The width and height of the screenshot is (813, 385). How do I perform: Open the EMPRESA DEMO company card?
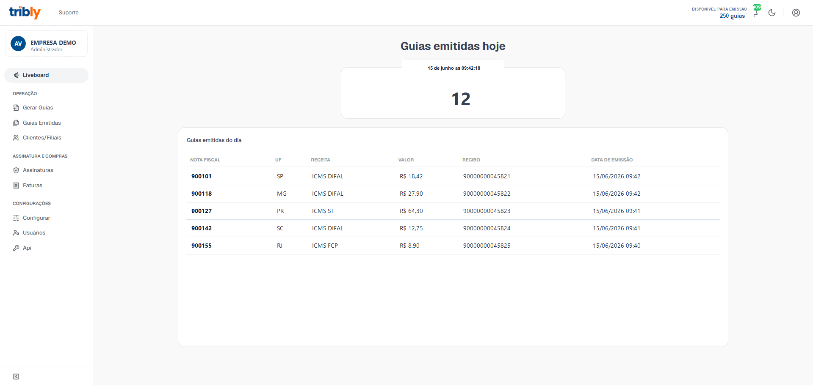pyautogui.click(x=46, y=44)
